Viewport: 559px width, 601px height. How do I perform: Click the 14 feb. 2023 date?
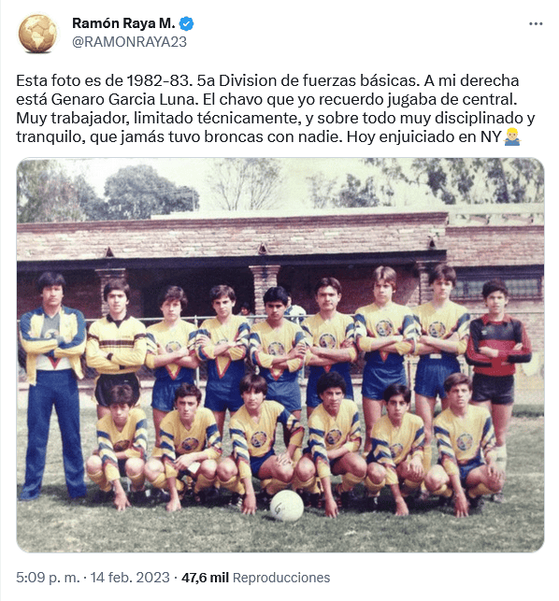click(x=130, y=578)
